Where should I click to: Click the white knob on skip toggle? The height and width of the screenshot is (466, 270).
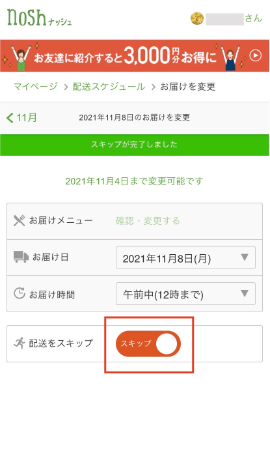(x=167, y=344)
